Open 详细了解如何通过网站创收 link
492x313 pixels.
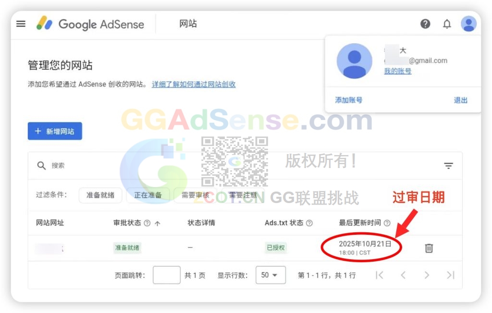click(x=194, y=84)
